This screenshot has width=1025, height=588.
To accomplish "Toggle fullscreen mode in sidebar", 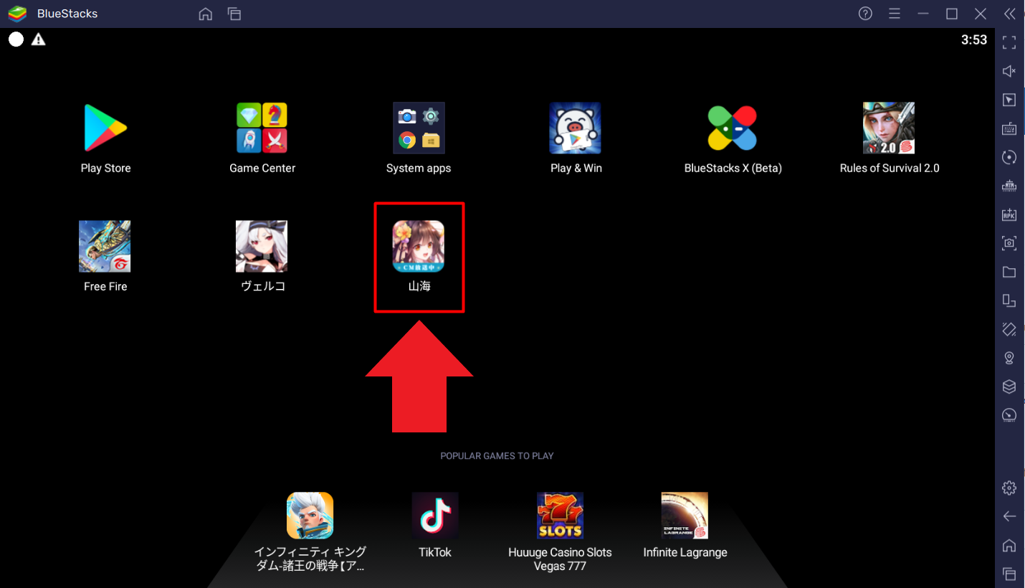I will tap(1009, 42).
